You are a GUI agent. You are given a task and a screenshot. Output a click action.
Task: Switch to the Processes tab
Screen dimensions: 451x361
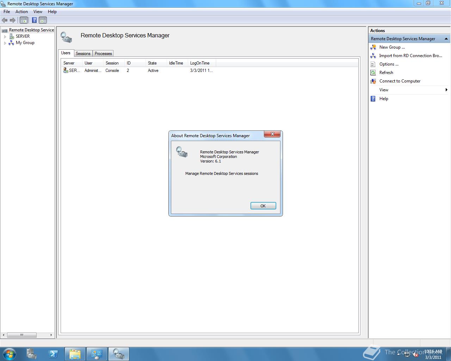click(x=103, y=54)
